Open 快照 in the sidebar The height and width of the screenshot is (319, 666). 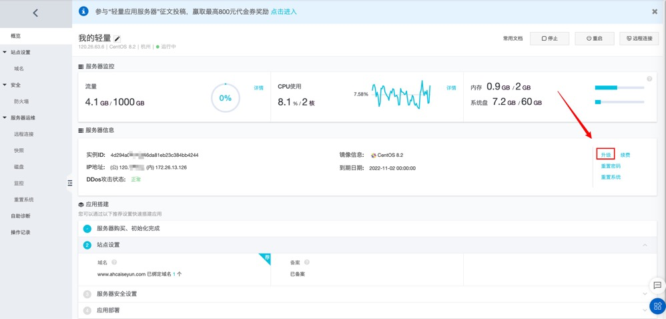[x=19, y=150]
